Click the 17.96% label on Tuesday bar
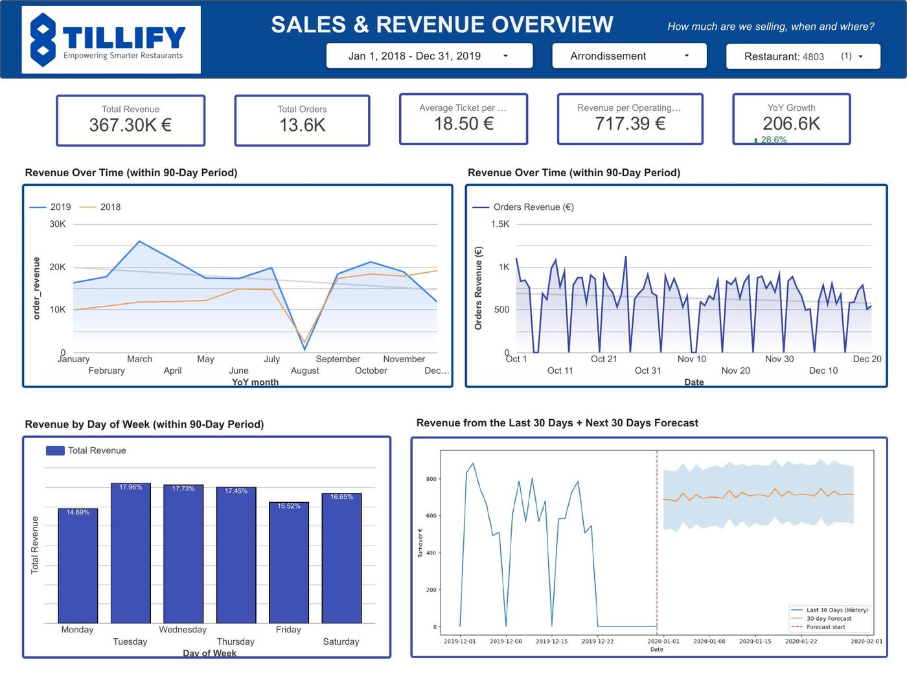This screenshot has width=907, height=681. pos(131,487)
